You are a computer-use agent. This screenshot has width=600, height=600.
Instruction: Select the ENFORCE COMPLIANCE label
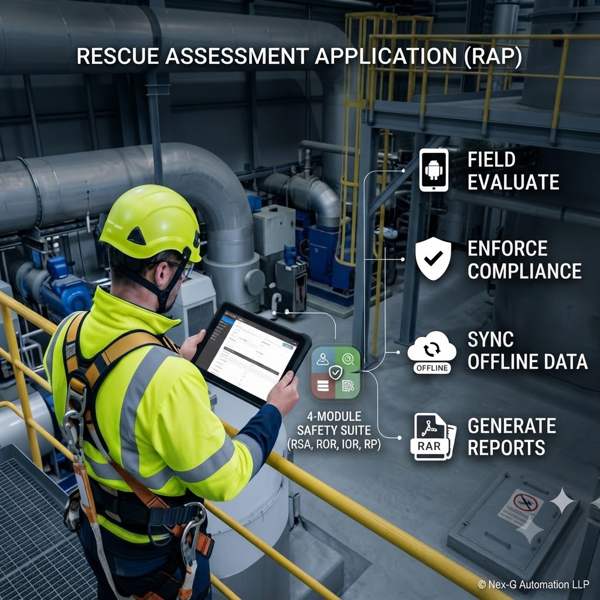point(524,260)
